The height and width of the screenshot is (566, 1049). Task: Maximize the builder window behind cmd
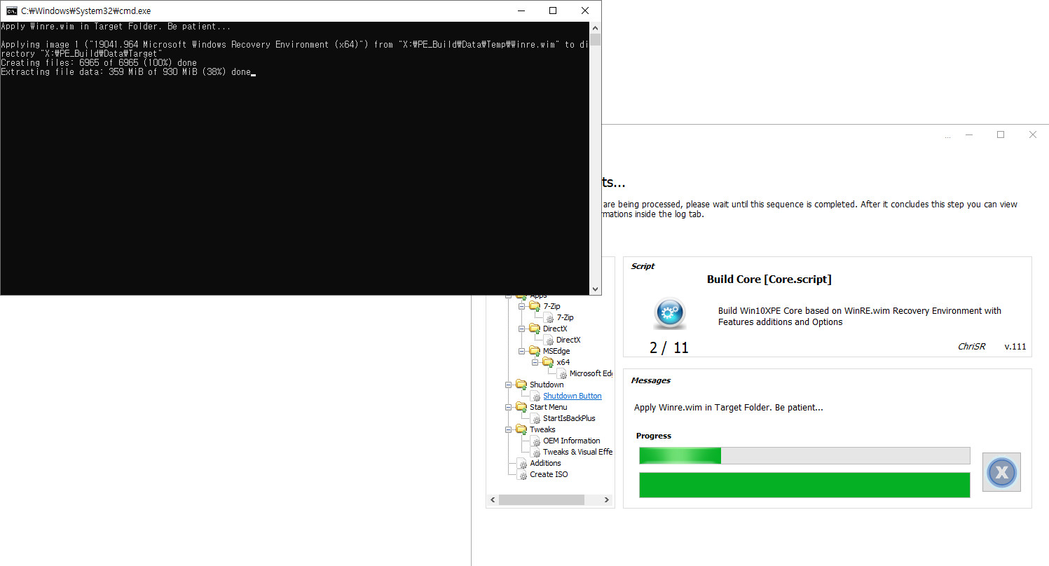click(x=1001, y=134)
